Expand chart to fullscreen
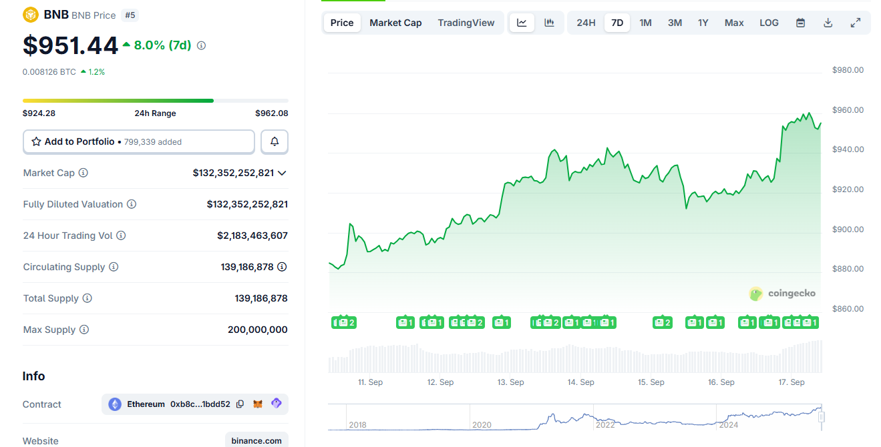881x447 pixels. [x=855, y=23]
